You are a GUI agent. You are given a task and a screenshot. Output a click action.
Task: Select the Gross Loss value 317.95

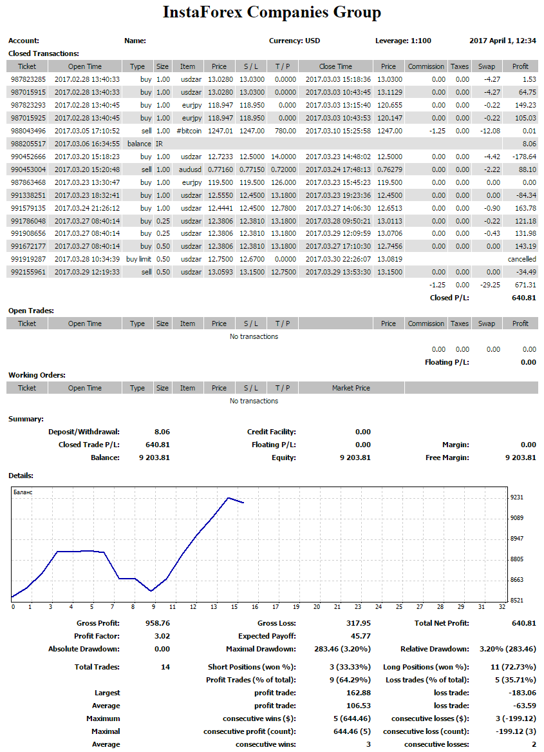pos(359,624)
